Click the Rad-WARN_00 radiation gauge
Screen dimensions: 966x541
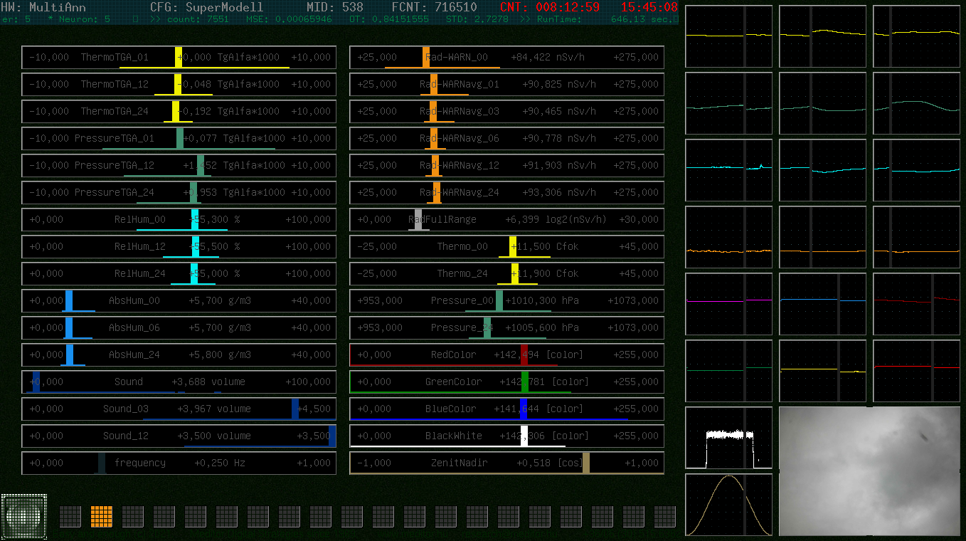[506, 58]
